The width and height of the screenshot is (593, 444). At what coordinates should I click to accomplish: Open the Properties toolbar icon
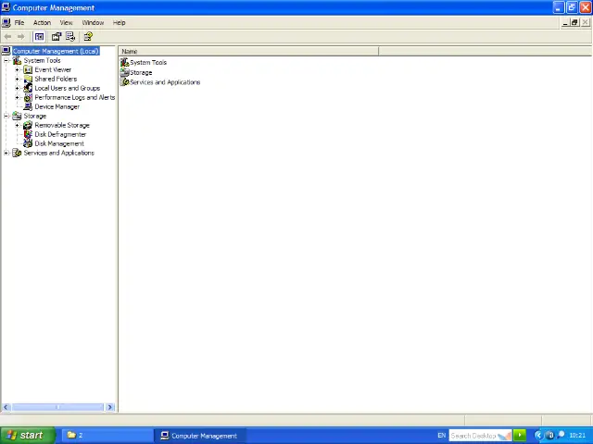(x=57, y=37)
